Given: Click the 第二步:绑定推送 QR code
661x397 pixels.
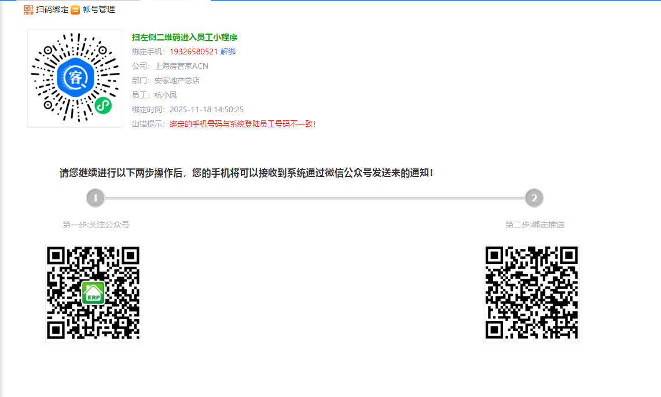Looking at the screenshot, I should tap(531, 293).
